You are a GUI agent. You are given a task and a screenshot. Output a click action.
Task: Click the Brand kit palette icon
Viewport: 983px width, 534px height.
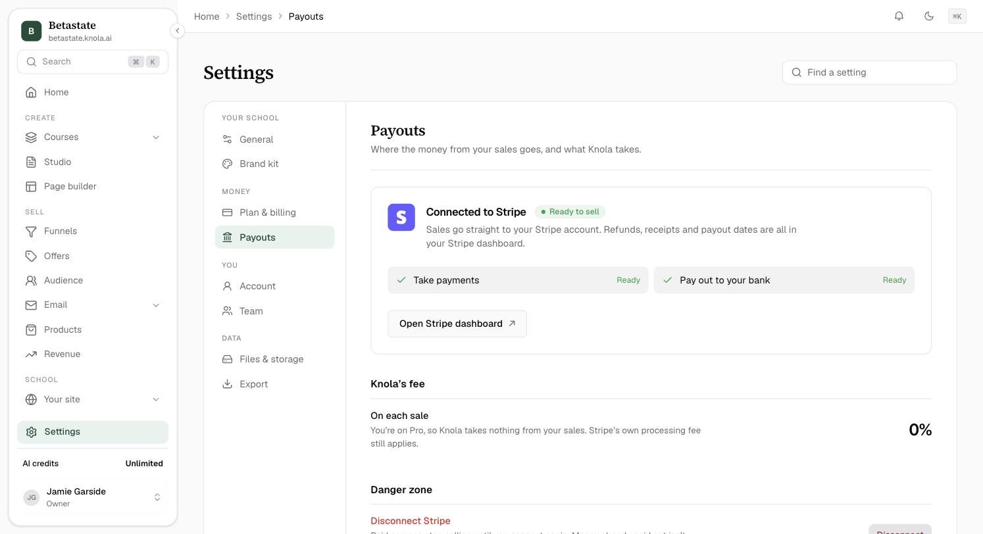[x=227, y=164]
